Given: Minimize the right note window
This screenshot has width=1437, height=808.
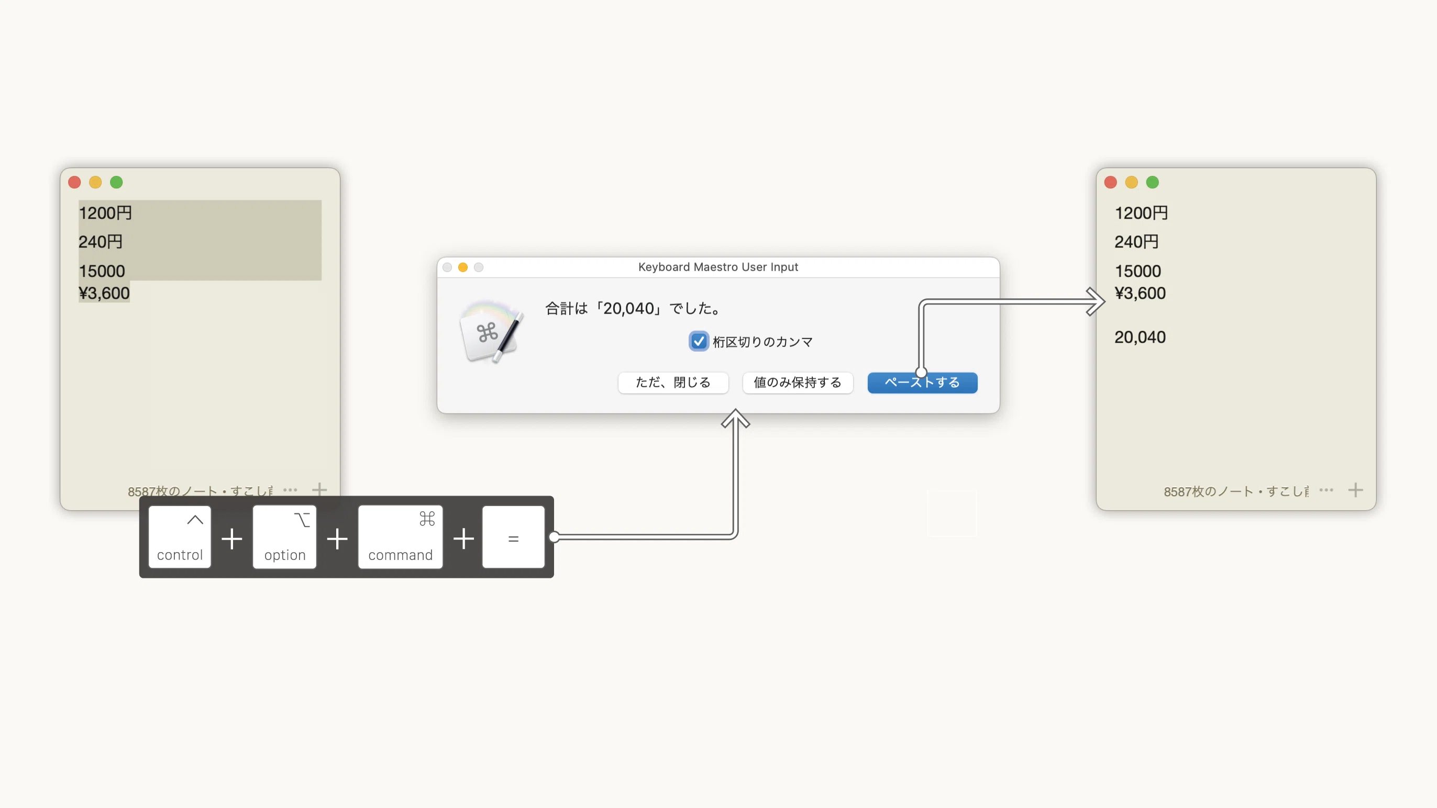Looking at the screenshot, I should [x=1131, y=182].
